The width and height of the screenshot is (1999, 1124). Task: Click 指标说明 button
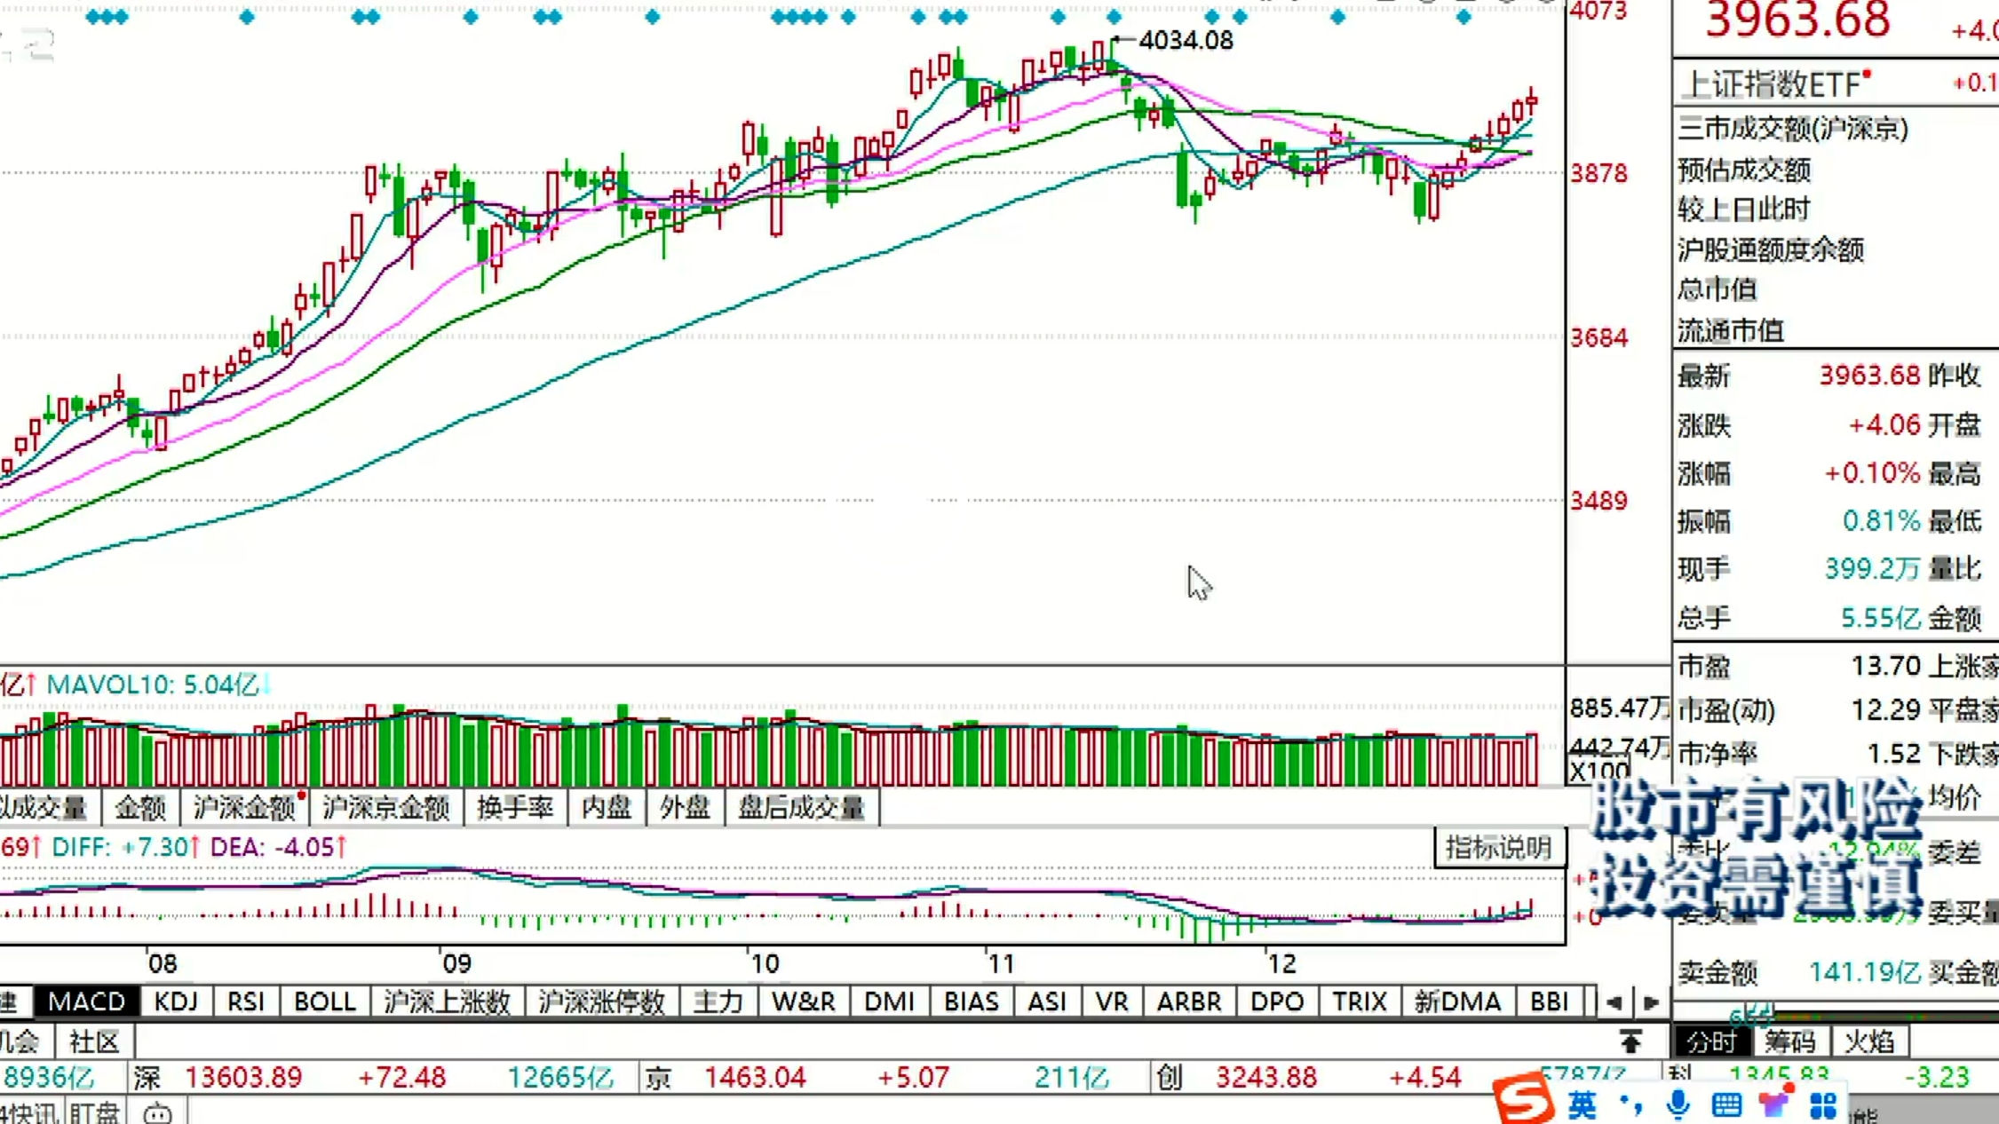(1498, 847)
